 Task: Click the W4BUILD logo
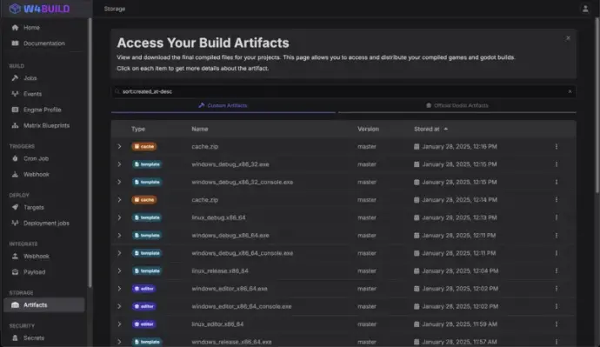click(40, 9)
